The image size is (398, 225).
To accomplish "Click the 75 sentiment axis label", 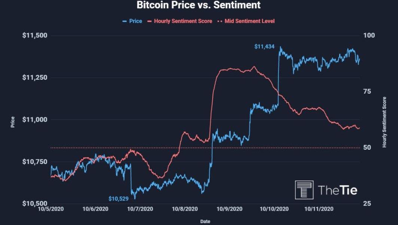I will pos(367,91).
